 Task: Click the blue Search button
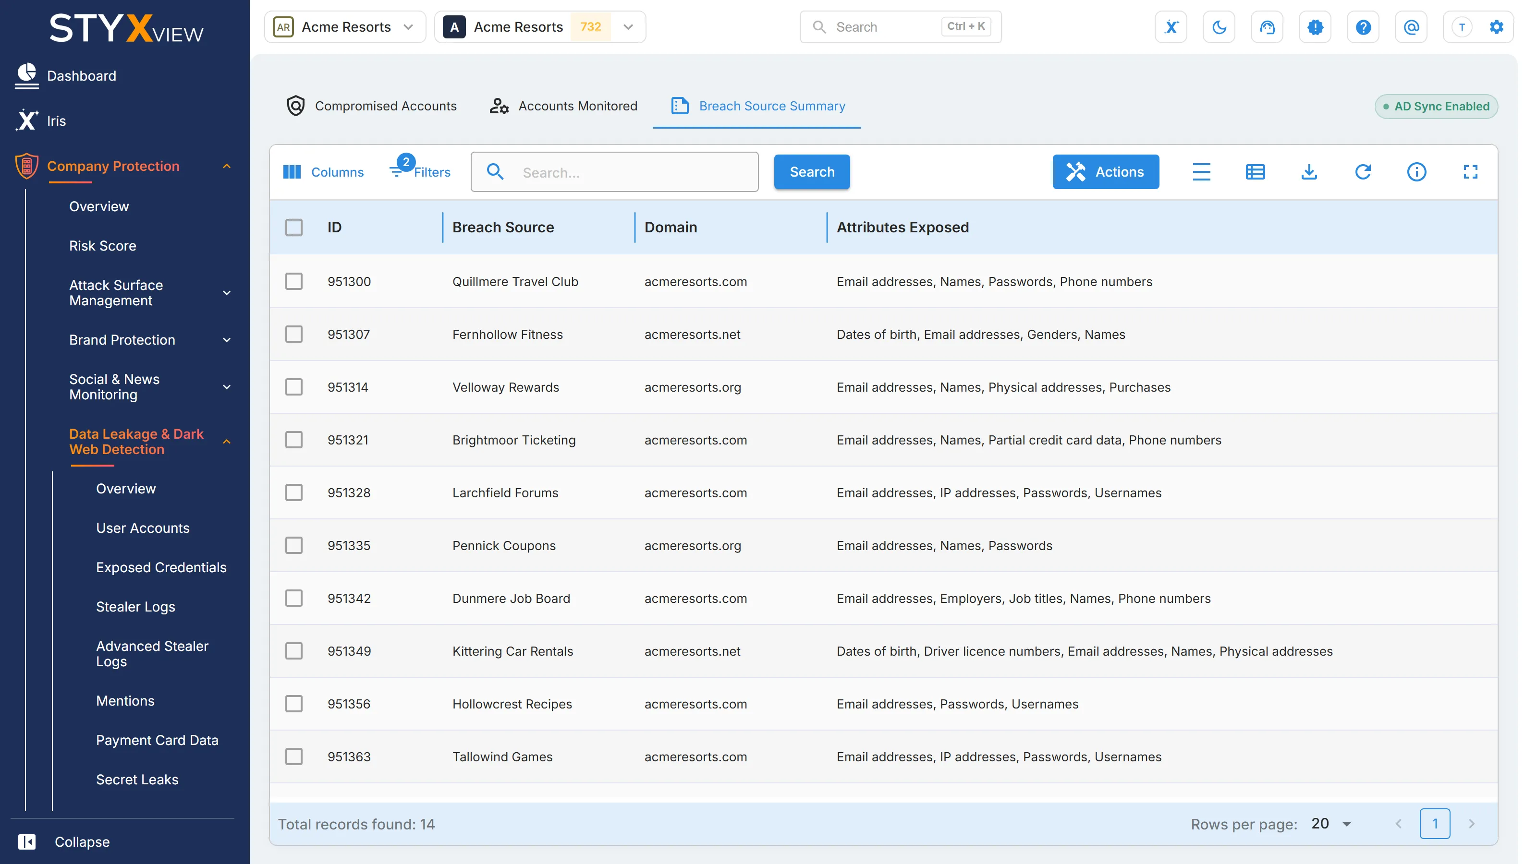(x=811, y=172)
